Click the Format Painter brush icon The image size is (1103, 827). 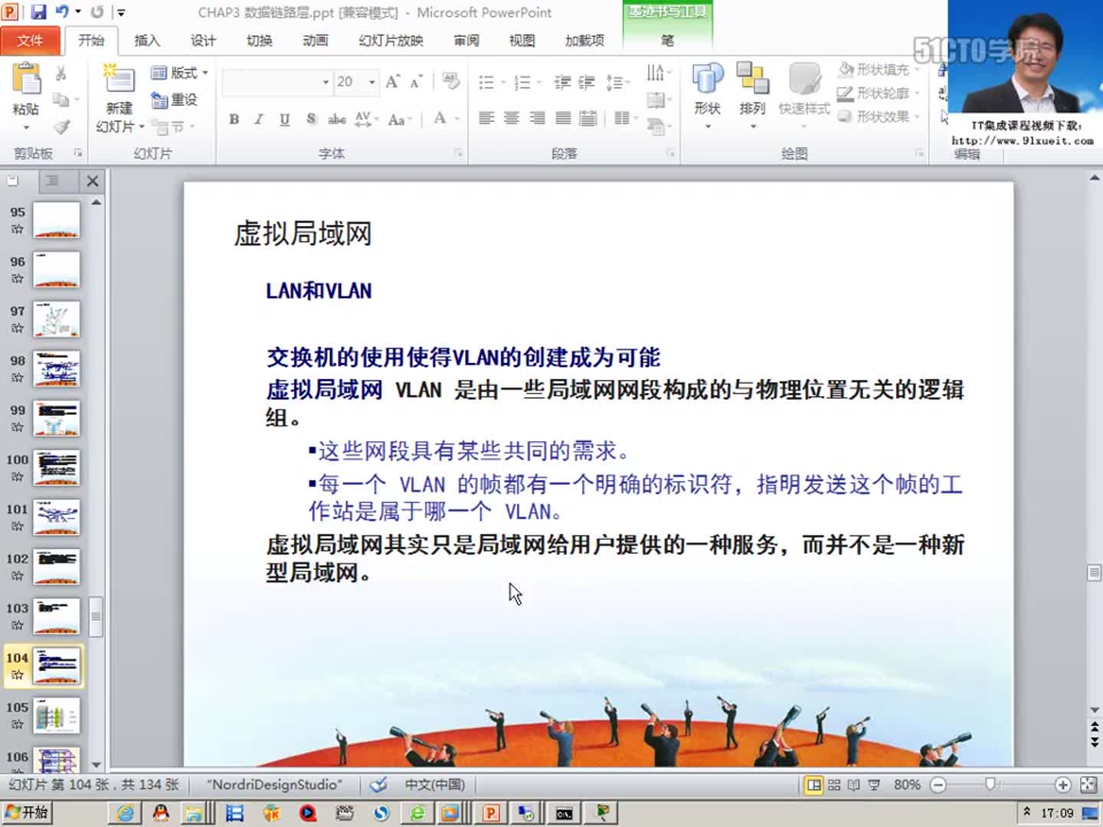coord(62,126)
